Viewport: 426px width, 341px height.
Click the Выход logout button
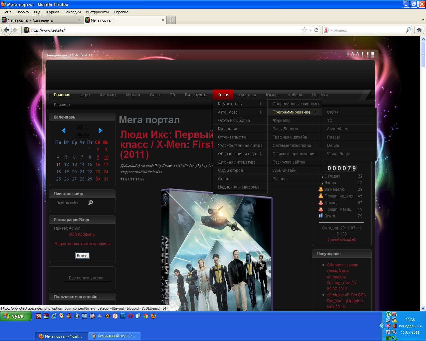point(82,256)
